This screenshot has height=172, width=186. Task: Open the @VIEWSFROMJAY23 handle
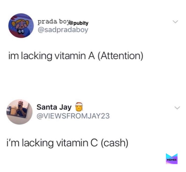pos(73,116)
